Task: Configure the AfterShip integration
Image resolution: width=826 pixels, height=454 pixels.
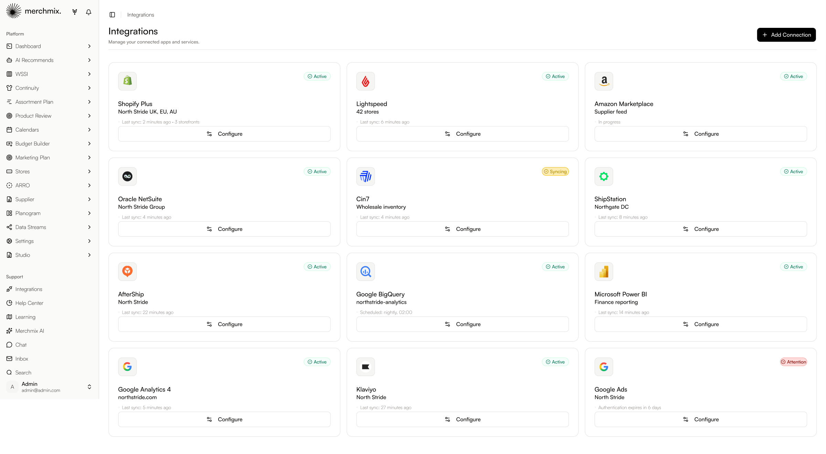Action: click(224, 324)
